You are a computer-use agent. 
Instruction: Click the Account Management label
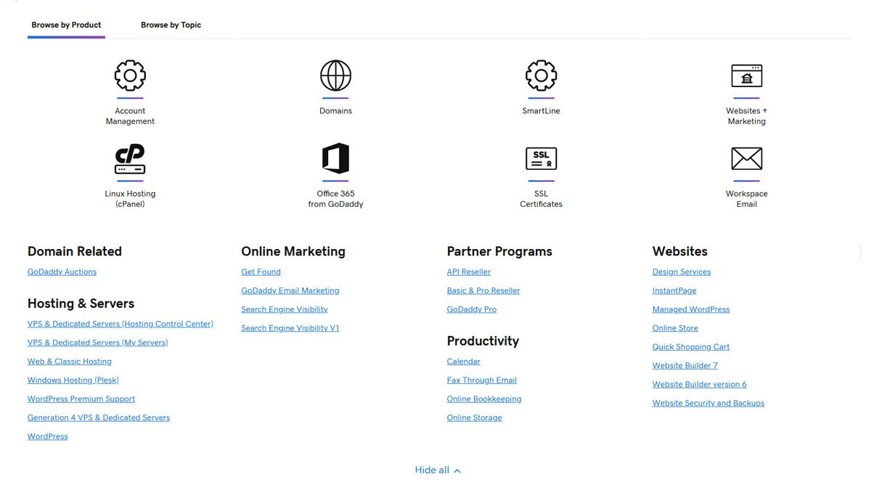click(x=130, y=116)
